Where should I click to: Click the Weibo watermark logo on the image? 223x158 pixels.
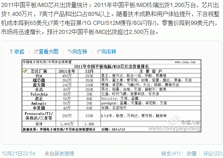173,120
